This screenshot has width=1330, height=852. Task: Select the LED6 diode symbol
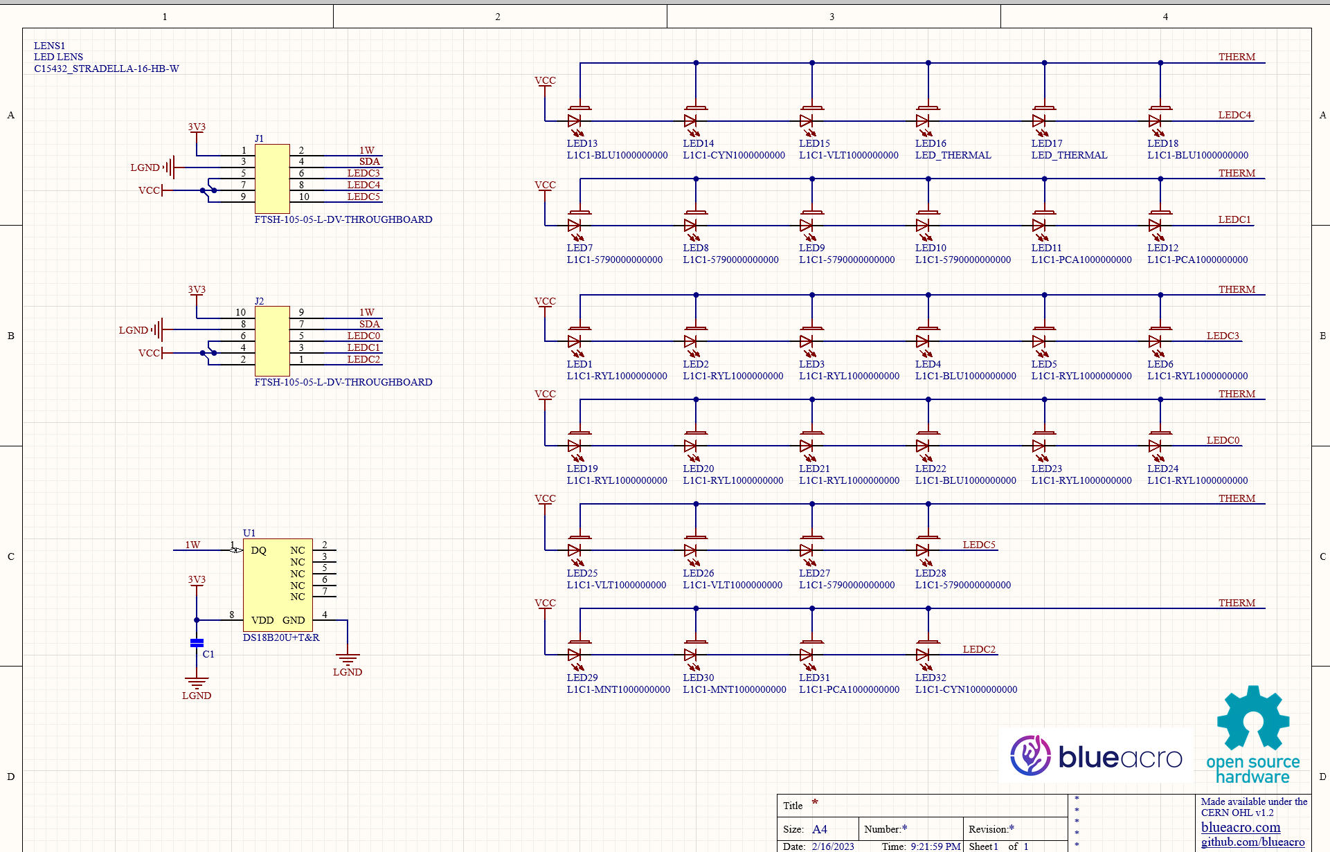(1158, 342)
